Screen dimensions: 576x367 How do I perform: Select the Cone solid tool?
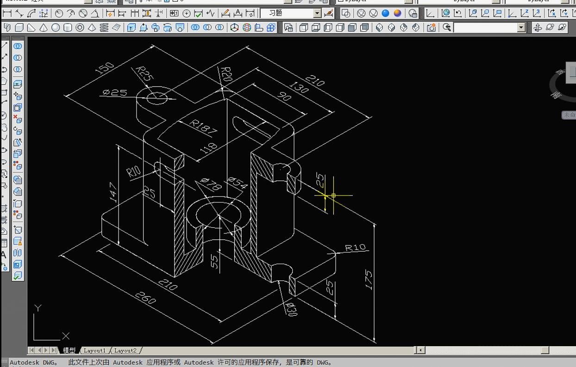click(44, 28)
